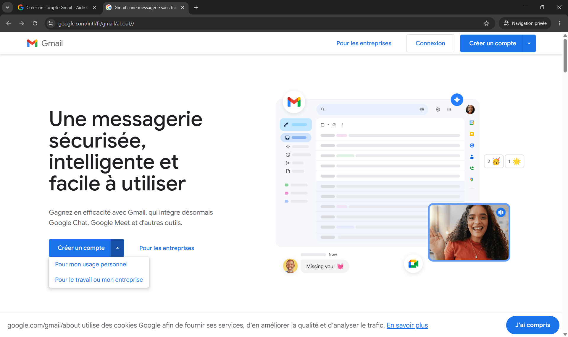568x337 pixels.
Task: Click the blue label icon in mock sidebar
Action: (x=286, y=201)
